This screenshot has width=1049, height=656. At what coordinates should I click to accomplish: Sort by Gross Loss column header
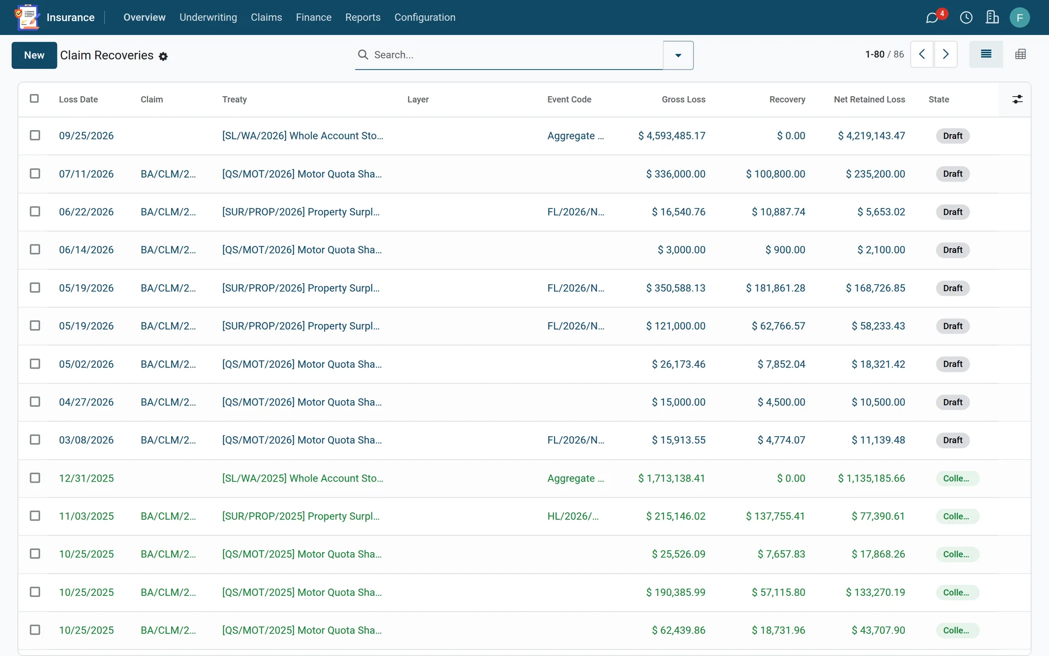683,99
